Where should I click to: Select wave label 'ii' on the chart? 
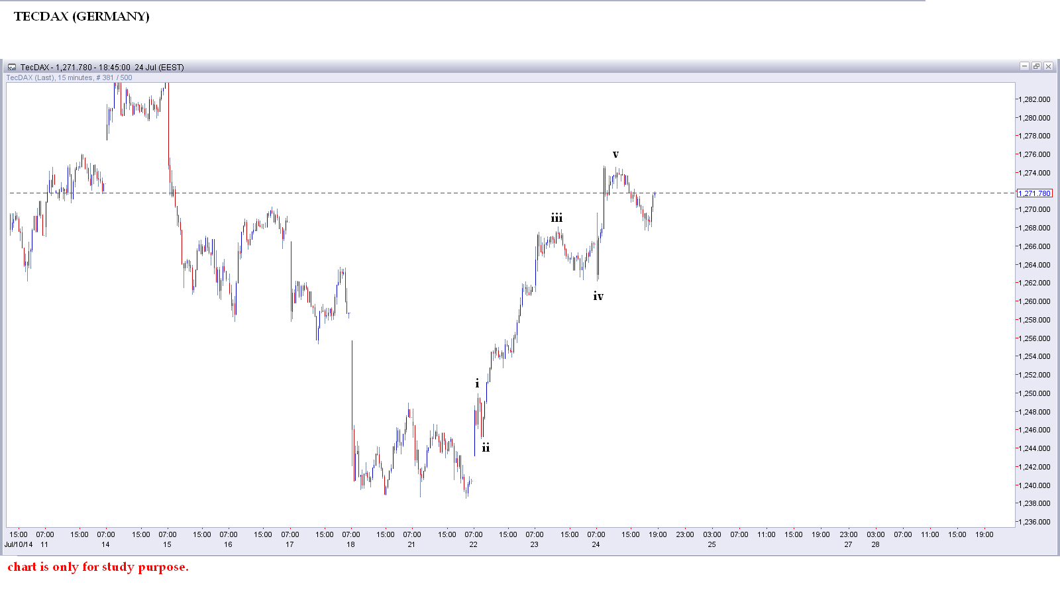click(486, 448)
